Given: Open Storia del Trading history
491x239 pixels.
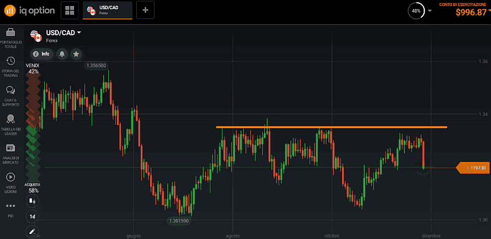Looking at the screenshot, I should [10, 66].
